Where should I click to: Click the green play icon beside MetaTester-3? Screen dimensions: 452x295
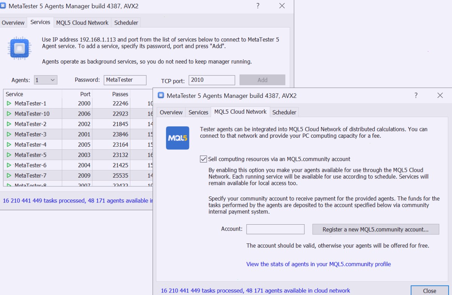[x=9, y=134]
